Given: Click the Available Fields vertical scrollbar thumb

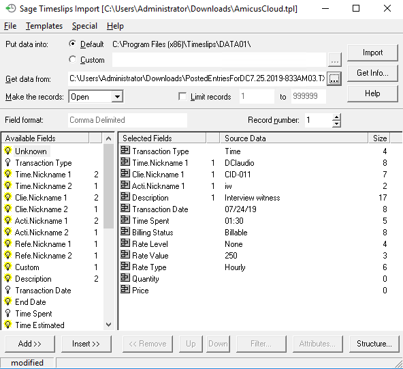Looking at the screenshot, I should coord(108,186).
